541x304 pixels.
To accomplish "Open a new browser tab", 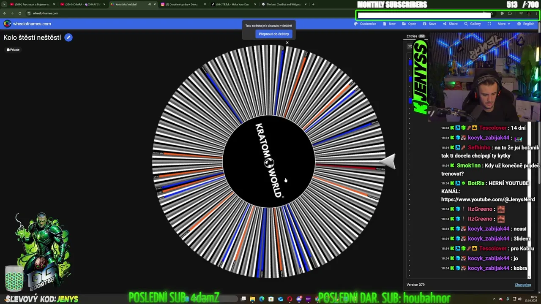I will point(313,4).
